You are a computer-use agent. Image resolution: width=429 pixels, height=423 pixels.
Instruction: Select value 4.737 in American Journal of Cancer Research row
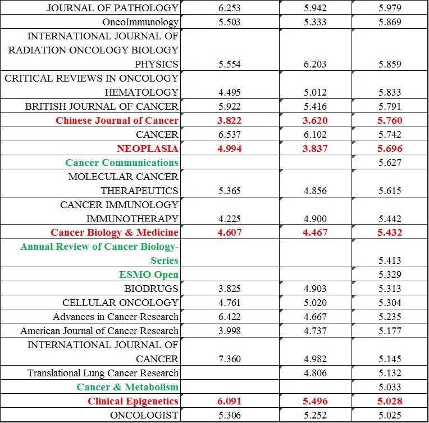pyautogui.click(x=315, y=331)
